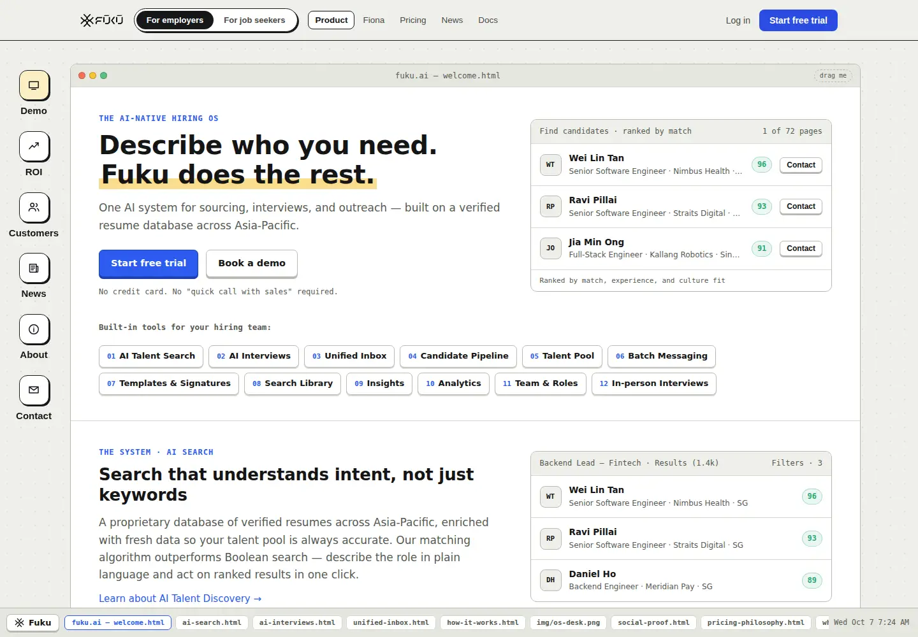Click the drag me handle

click(x=833, y=76)
